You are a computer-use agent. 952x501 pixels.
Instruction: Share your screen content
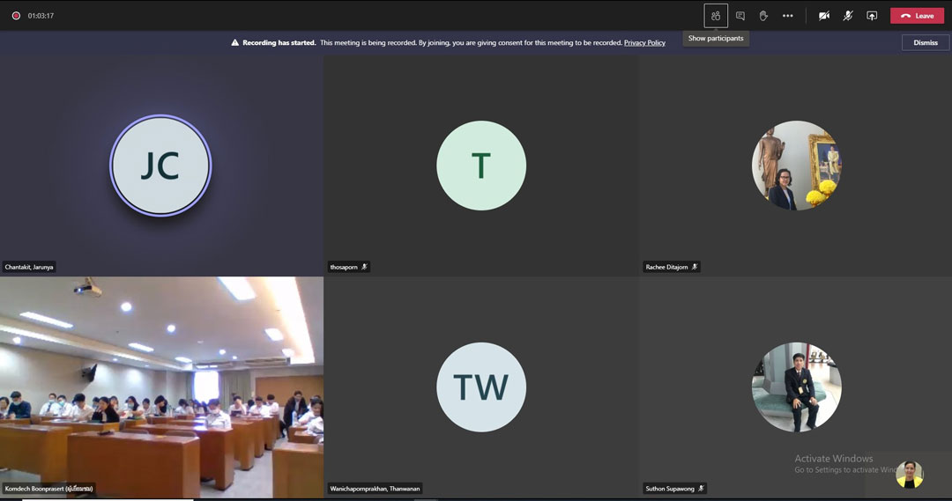pyautogui.click(x=872, y=16)
